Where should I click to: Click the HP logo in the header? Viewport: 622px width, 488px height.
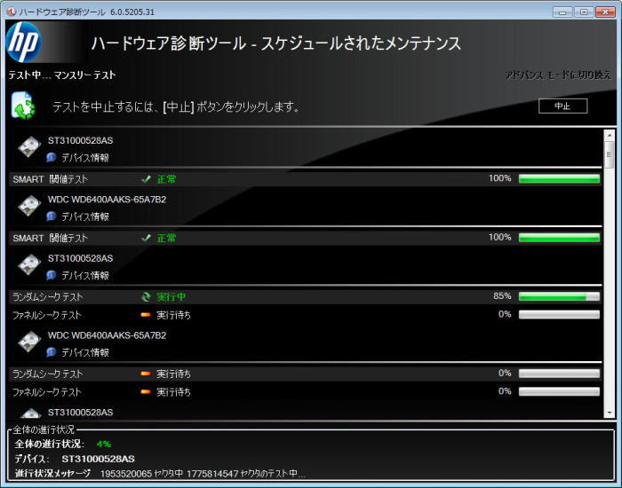click(x=24, y=42)
